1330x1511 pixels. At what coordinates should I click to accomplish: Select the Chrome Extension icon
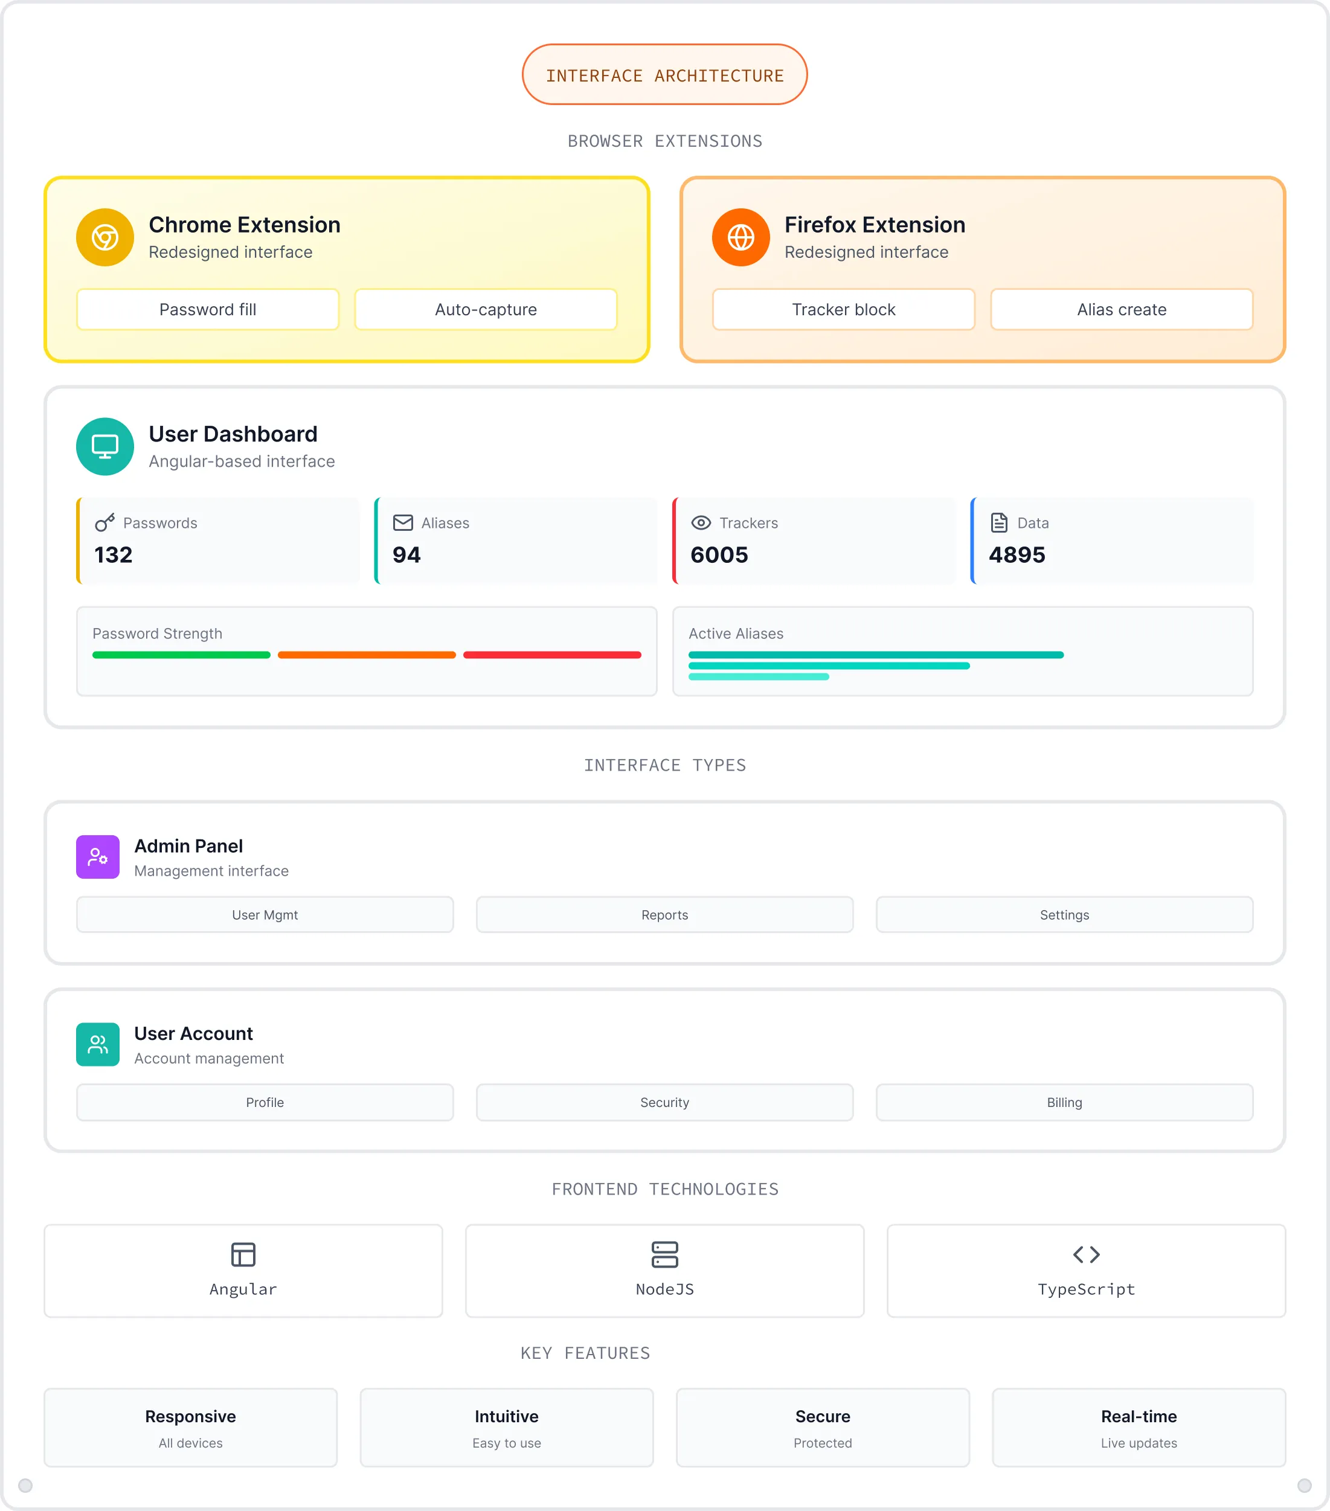click(x=104, y=237)
